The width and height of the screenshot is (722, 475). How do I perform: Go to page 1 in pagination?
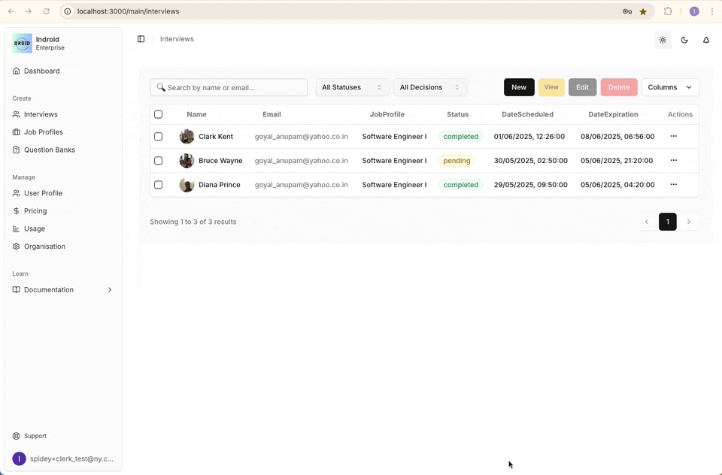click(667, 222)
